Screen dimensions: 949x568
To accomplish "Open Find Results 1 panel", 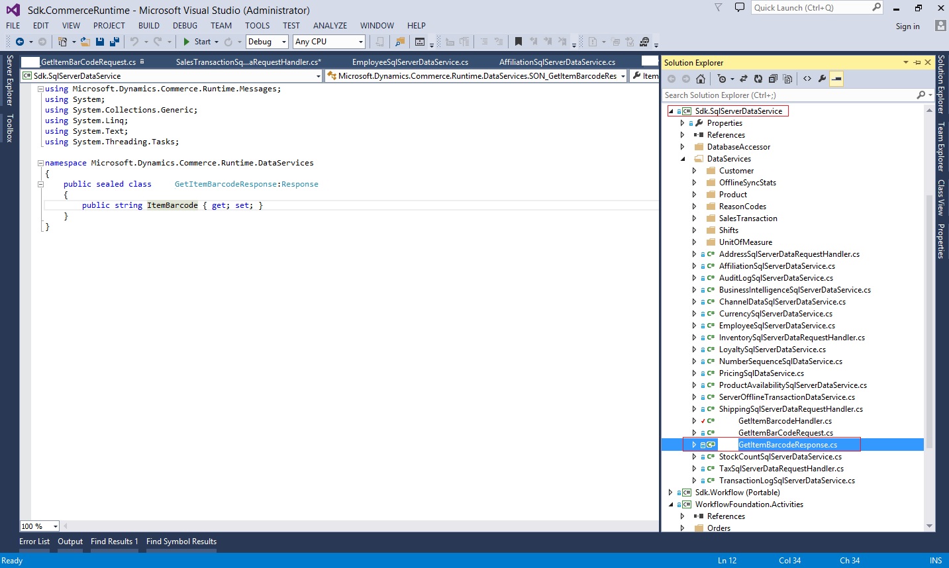I will 115,542.
